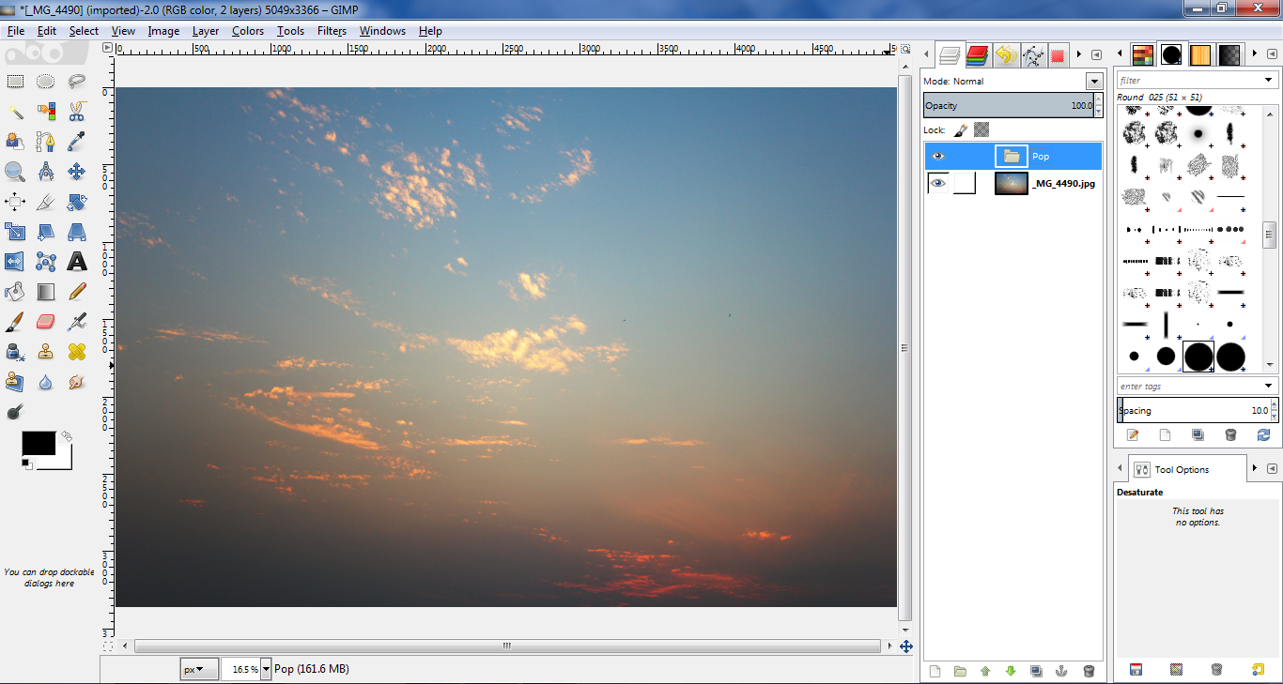Open Layers dock tab configuration menu
The width and height of the screenshot is (1283, 684).
[1098, 55]
